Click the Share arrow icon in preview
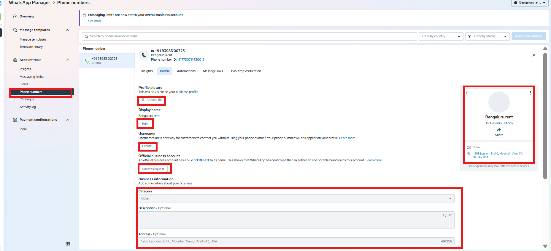 (499, 130)
